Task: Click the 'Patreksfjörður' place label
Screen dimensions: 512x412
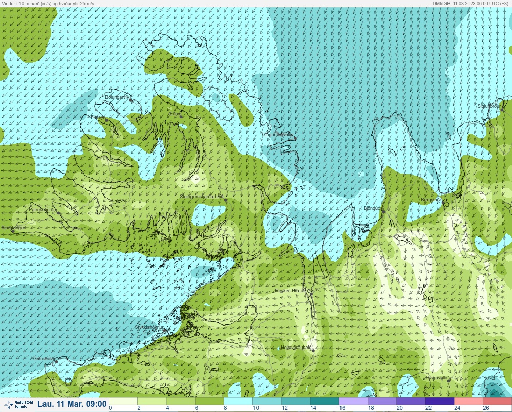Action: coord(43,210)
